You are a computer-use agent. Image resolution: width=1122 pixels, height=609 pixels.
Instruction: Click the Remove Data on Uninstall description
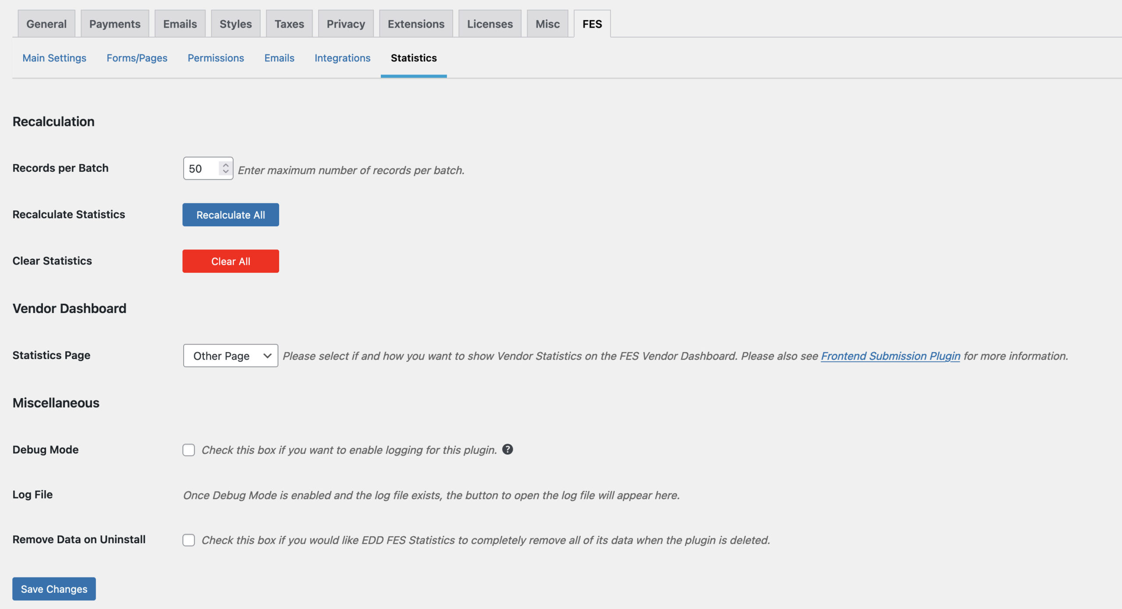coord(486,540)
